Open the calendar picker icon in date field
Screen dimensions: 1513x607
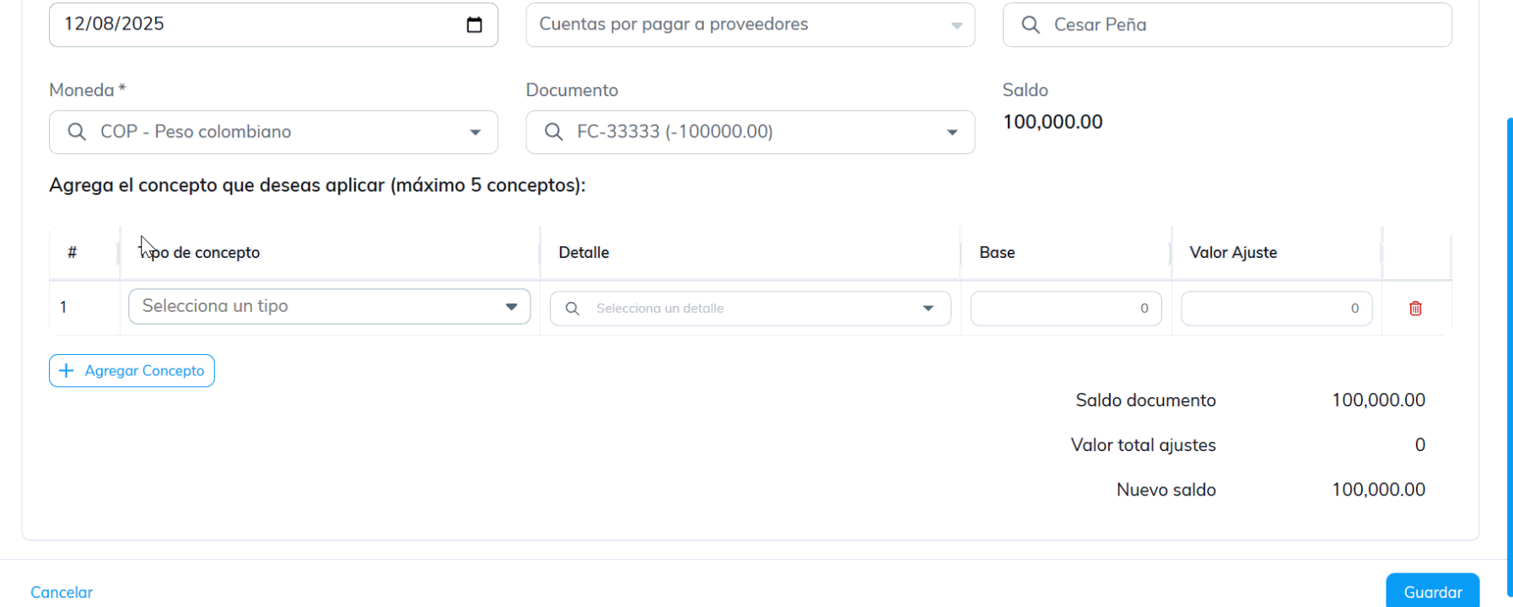(474, 24)
